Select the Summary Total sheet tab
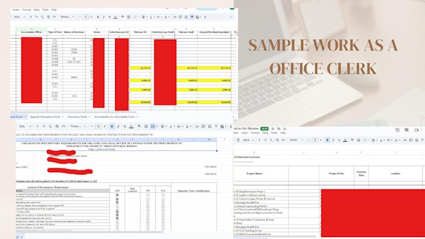 pyautogui.click(x=79, y=117)
